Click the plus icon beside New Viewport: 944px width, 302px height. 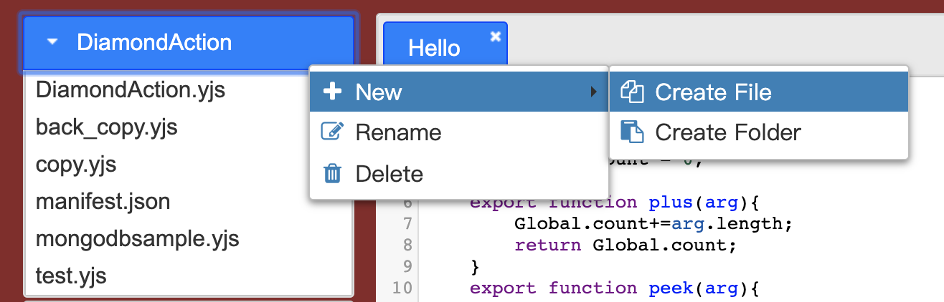(x=332, y=92)
